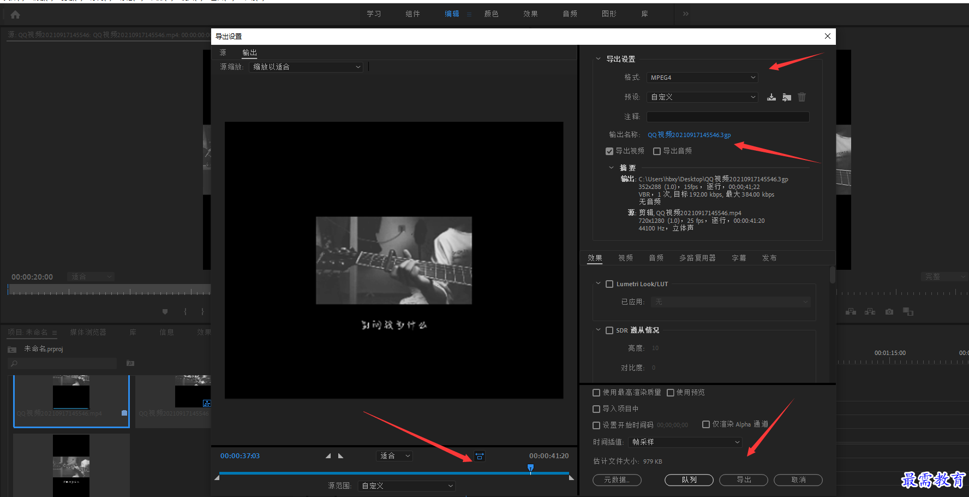The image size is (969, 497).
Task: Click the set in point triangle icon
Action: pos(328,455)
